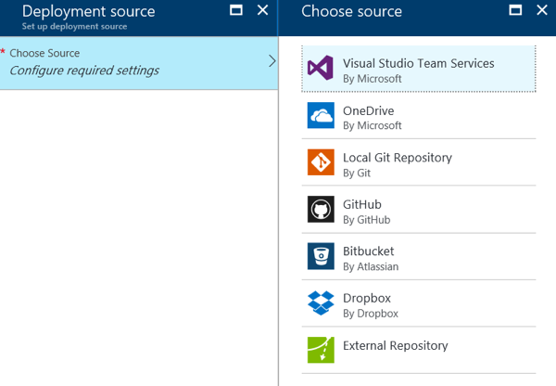Close the Deployment source blade
This screenshot has height=386, width=556.
(262, 10)
